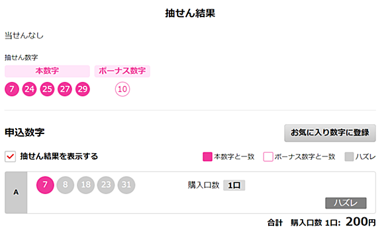Viewport: 388px width, 243px height.
Task: Click the gray ハズレ legend swatch
Action: [349, 156]
